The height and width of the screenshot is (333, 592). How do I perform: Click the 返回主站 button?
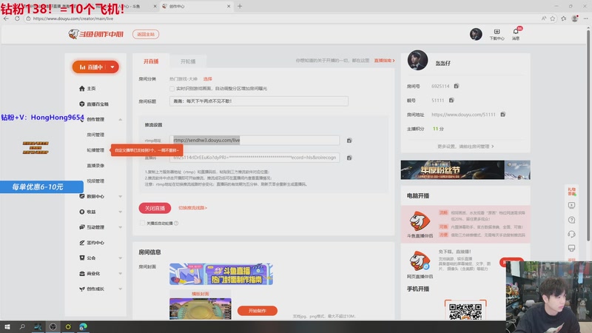144,34
